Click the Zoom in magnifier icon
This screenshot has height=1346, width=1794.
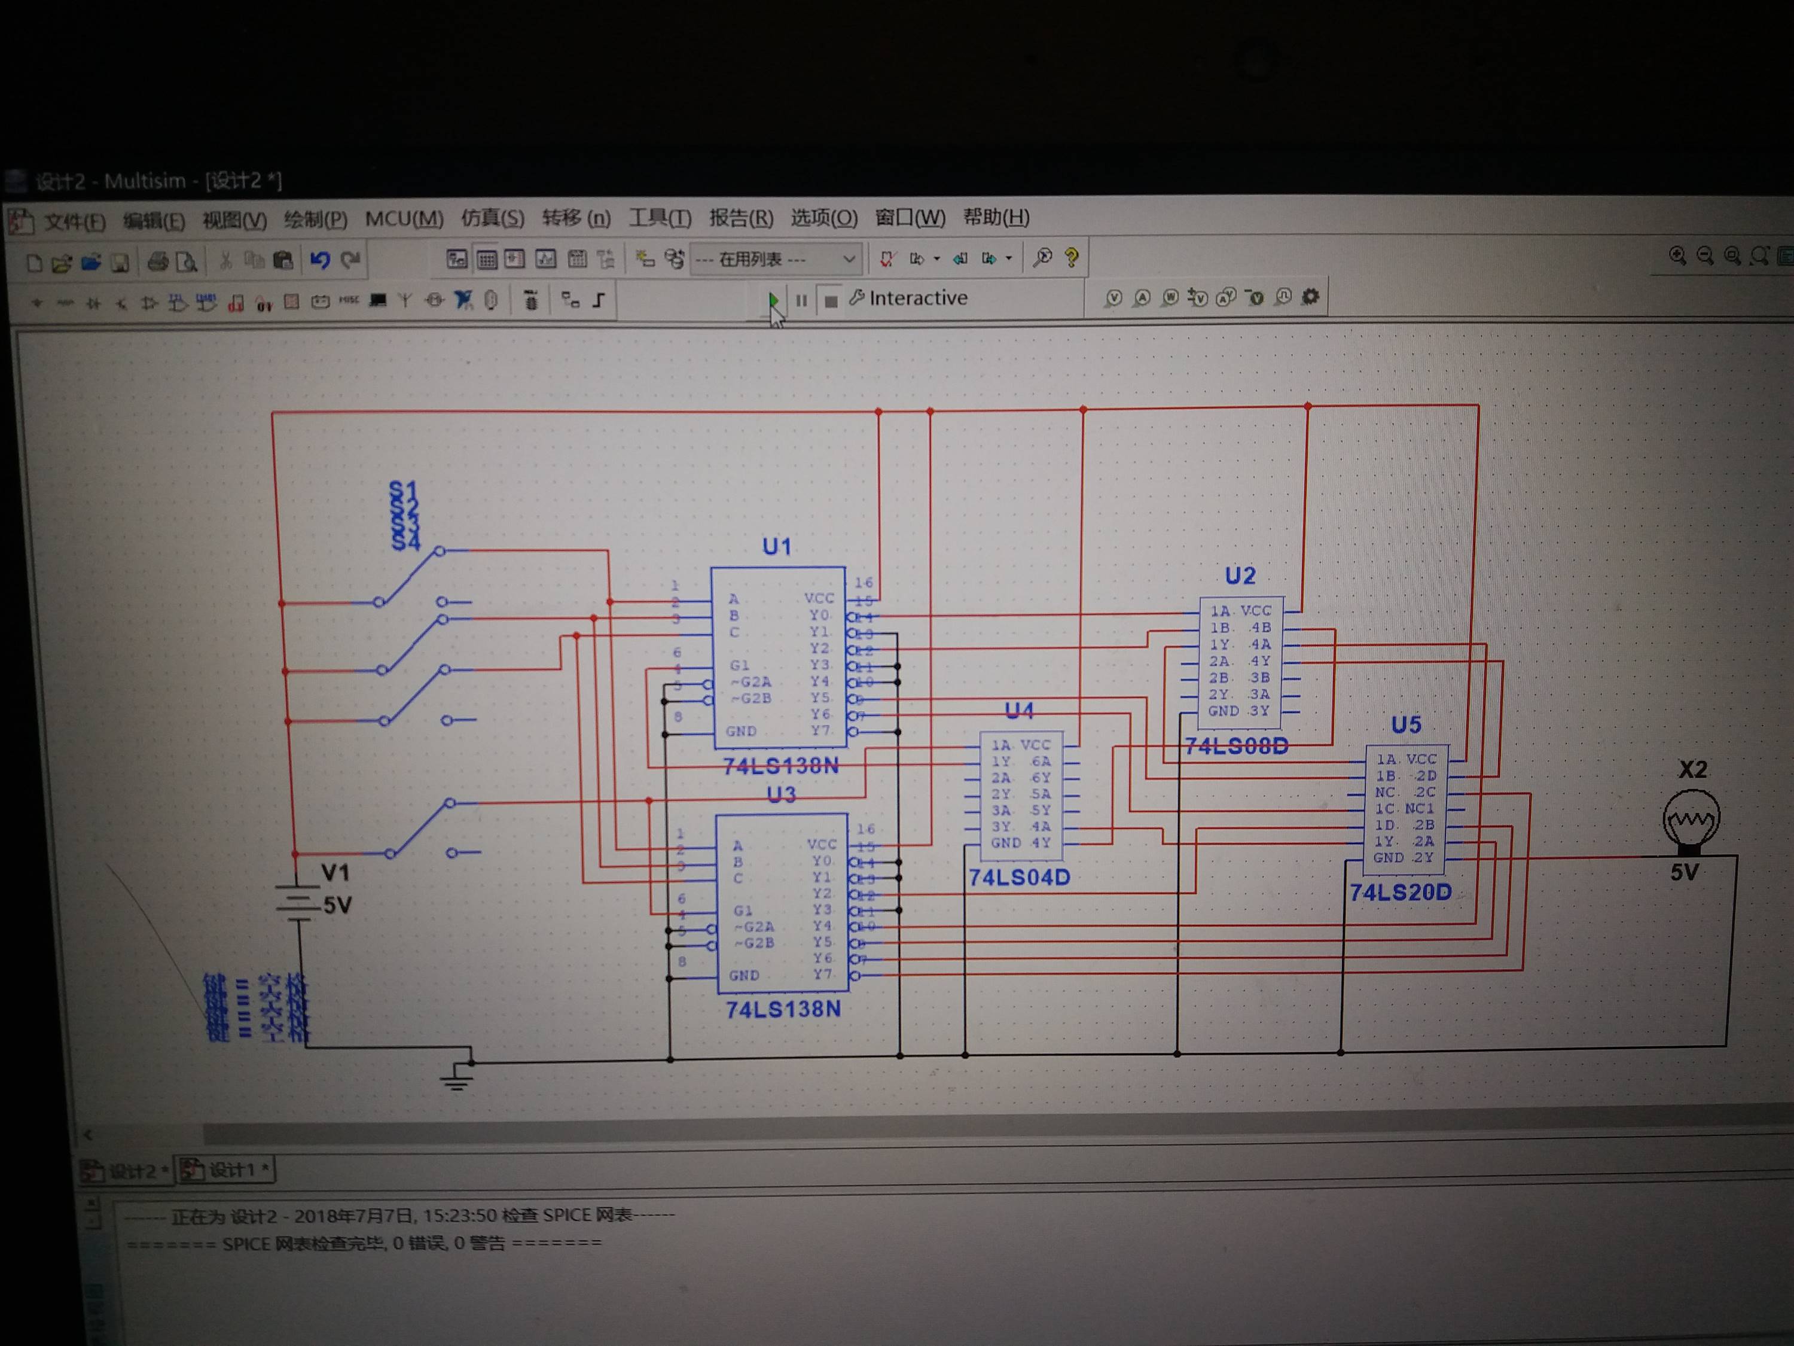[1677, 255]
